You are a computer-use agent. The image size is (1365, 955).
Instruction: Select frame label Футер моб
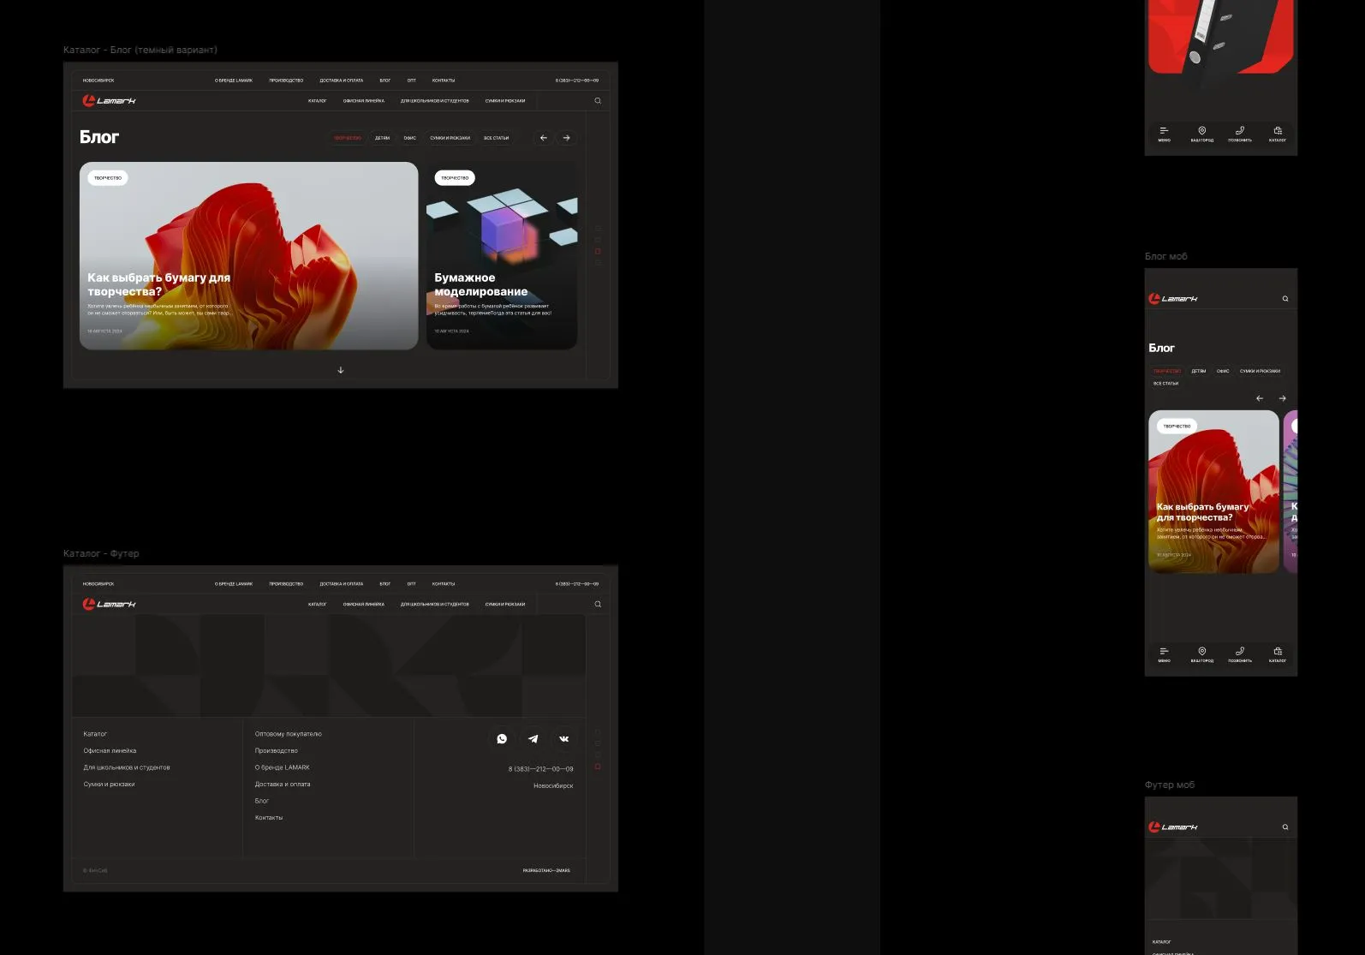(1170, 785)
